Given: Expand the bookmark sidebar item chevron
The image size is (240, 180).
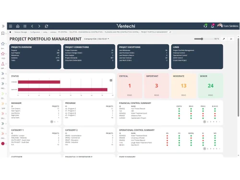Looking at the screenshot, I should pyautogui.click(x=6, y=34).
